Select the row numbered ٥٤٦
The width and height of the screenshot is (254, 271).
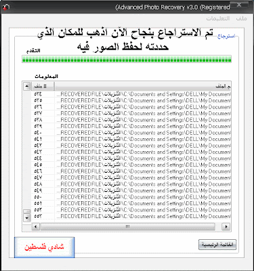(x=131, y=171)
